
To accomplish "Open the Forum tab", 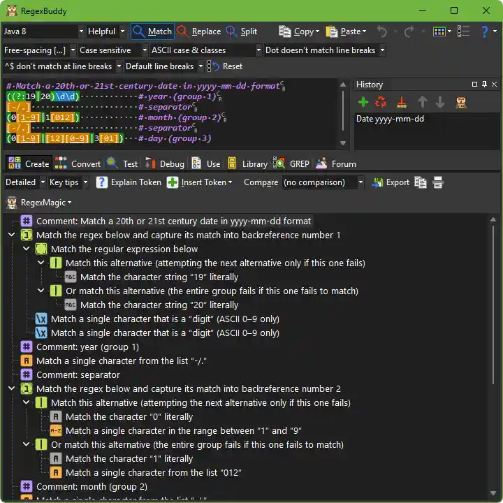I will (x=336, y=164).
